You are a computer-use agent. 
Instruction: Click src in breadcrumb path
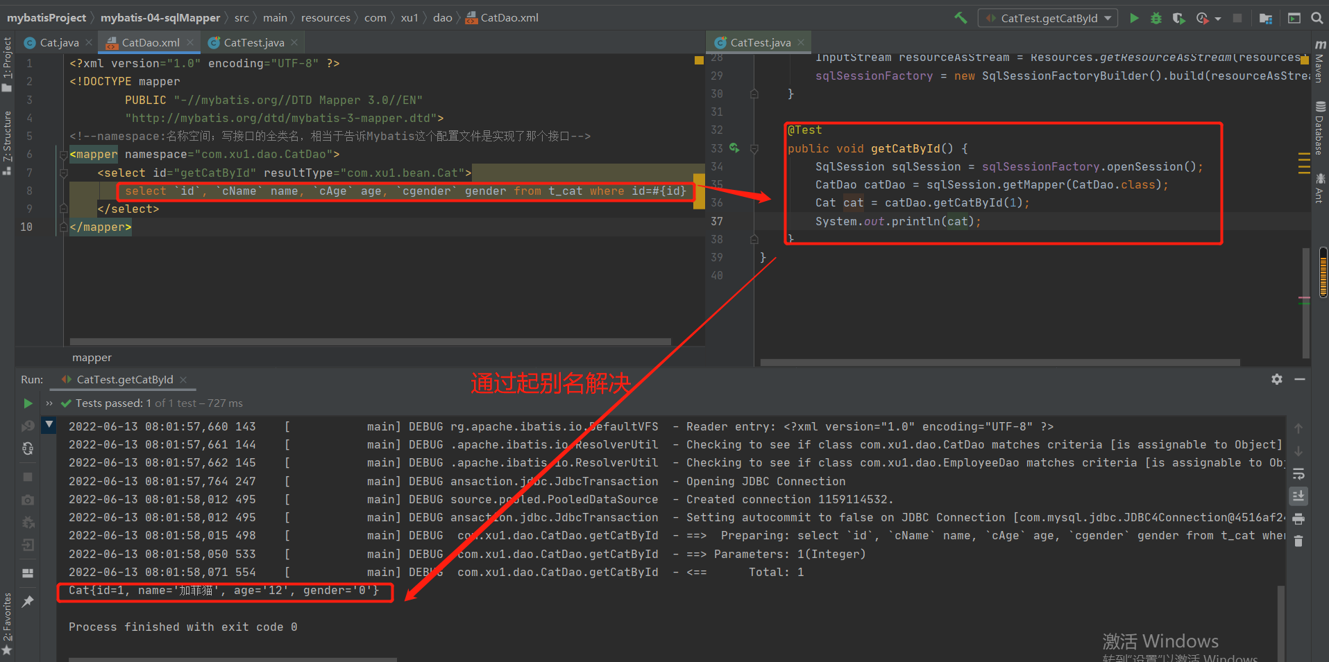point(242,18)
